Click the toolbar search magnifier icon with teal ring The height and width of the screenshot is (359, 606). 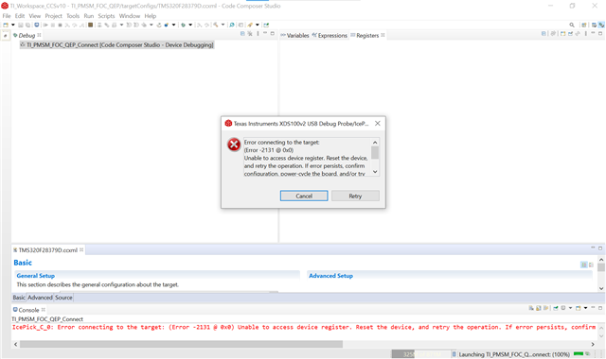[231, 25]
